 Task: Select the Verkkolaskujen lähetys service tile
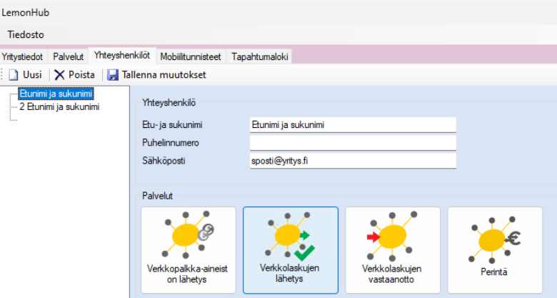[291, 249]
